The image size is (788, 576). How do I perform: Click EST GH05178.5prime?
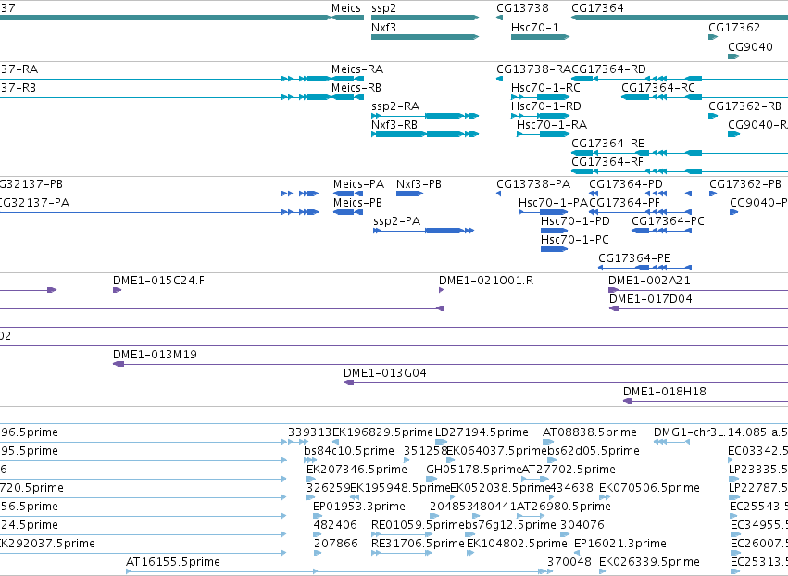click(x=474, y=470)
